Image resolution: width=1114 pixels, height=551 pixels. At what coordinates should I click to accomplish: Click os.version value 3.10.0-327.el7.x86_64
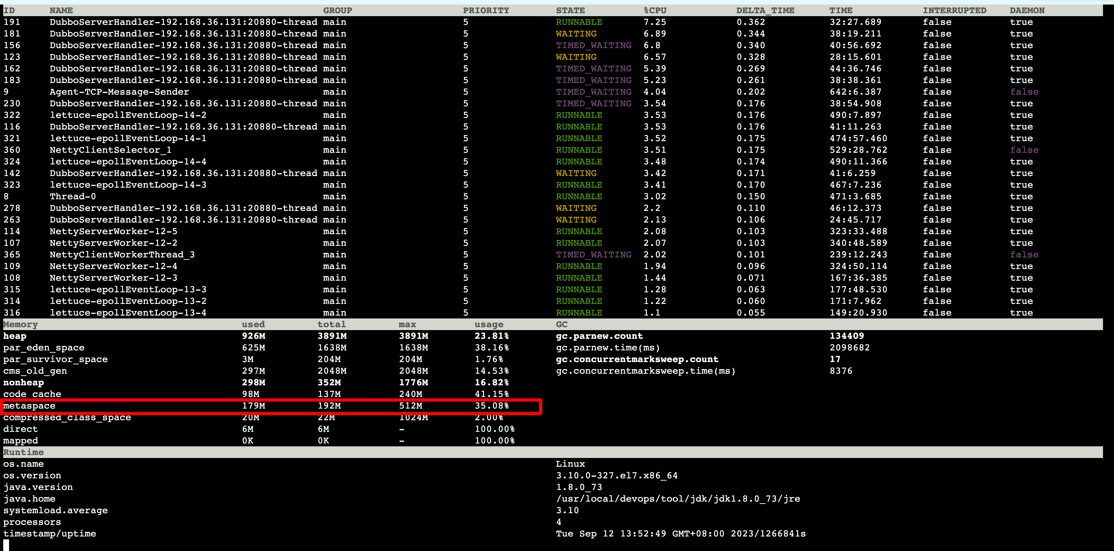point(617,476)
